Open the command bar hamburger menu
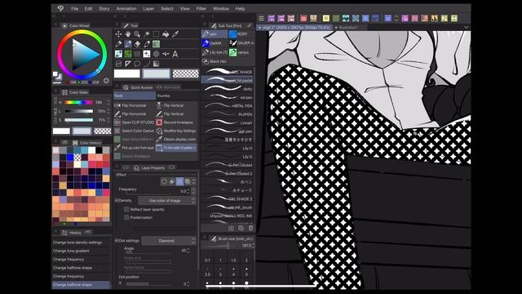522x294 pixels. click(261, 18)
